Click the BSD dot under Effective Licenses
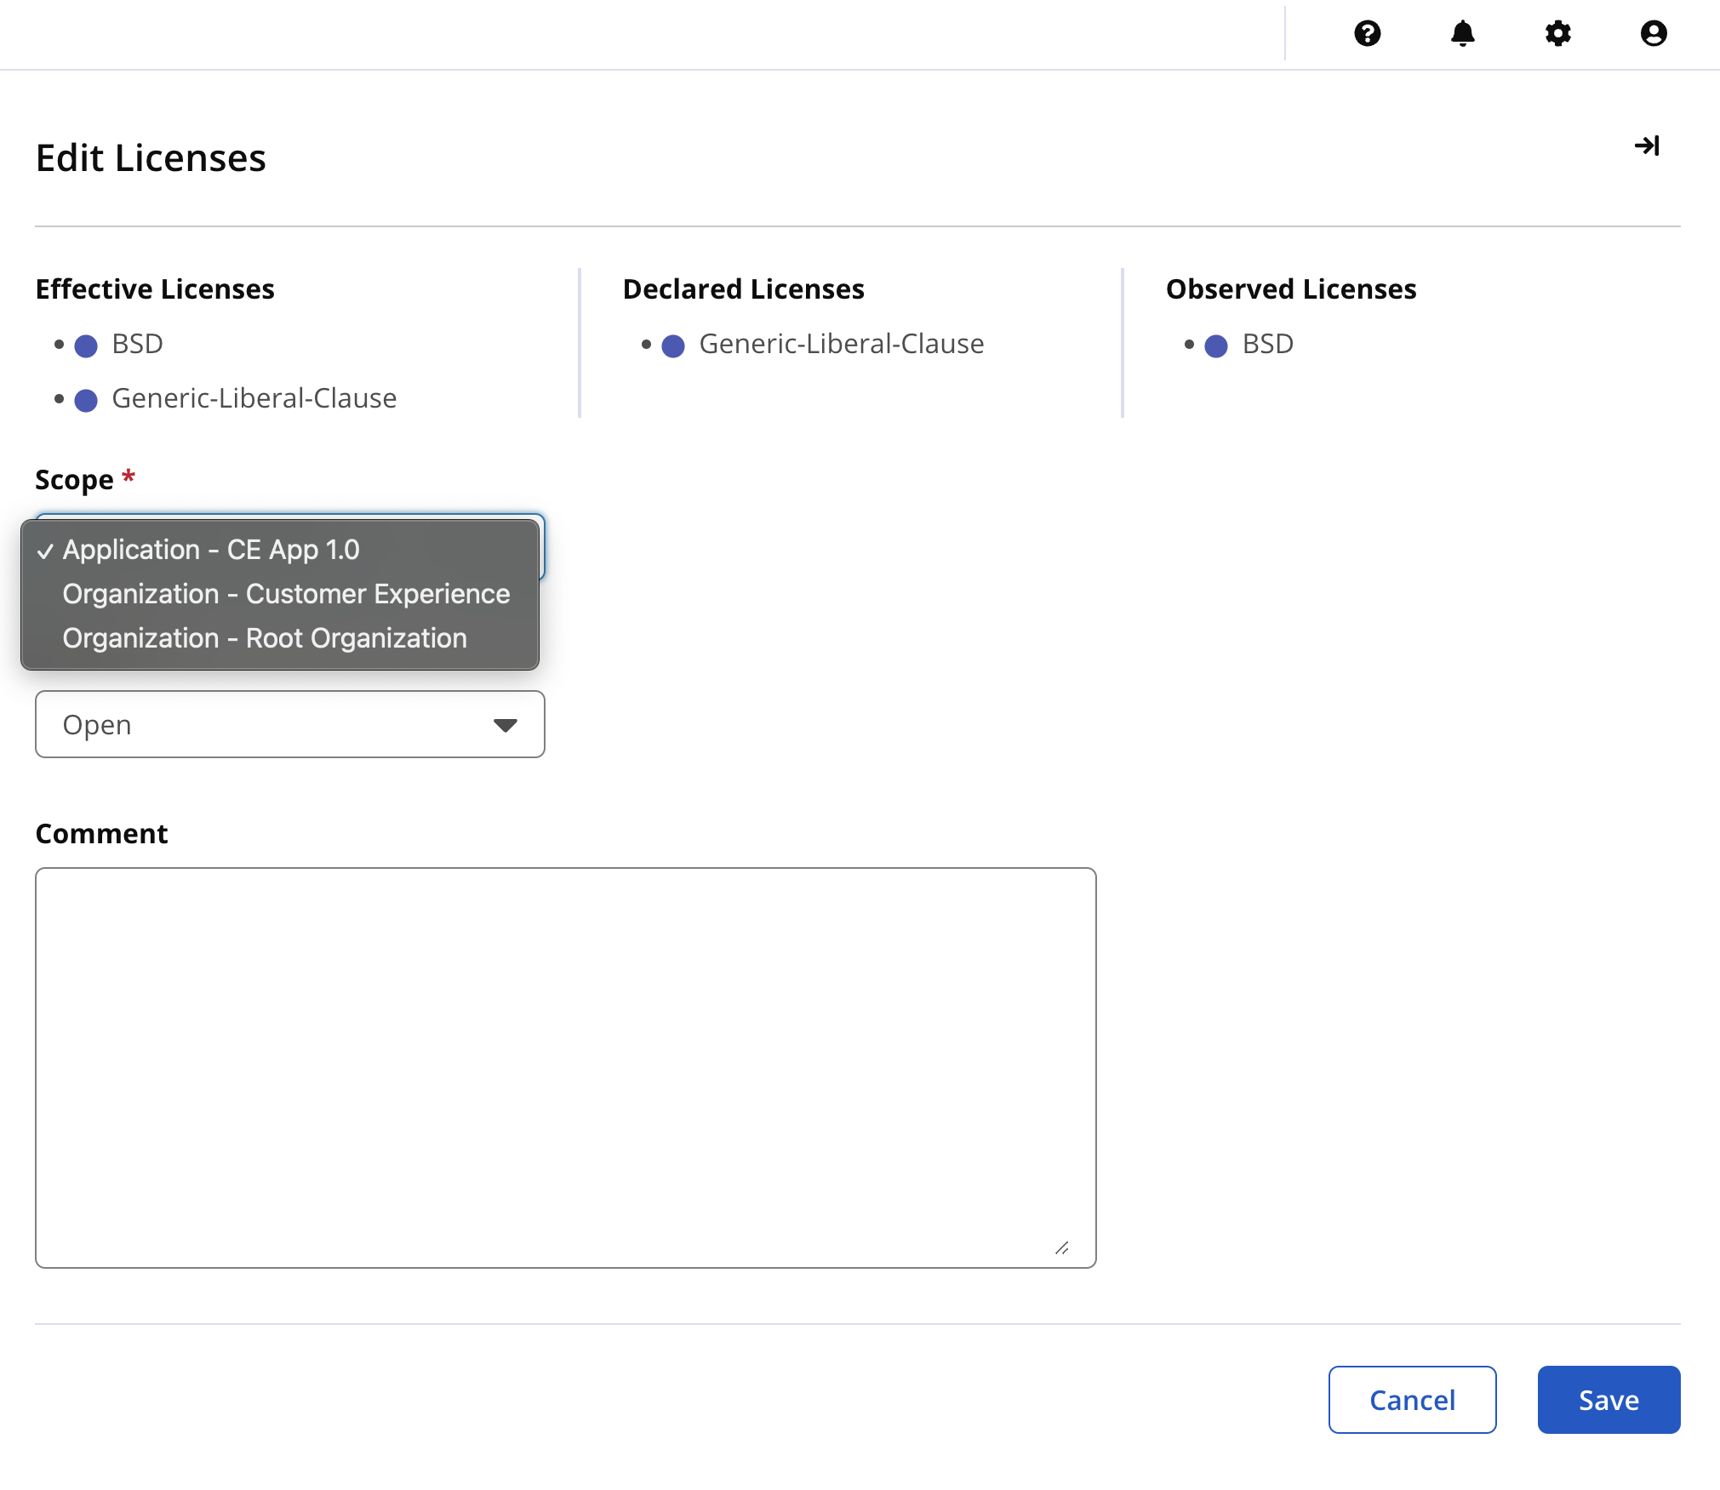1720x1490 pixels. click(86, 346)
